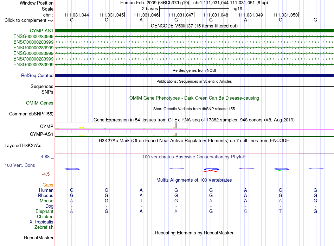Click the chr1: ruler label
The height and width of the screenshot is (246, 334).
48,15
